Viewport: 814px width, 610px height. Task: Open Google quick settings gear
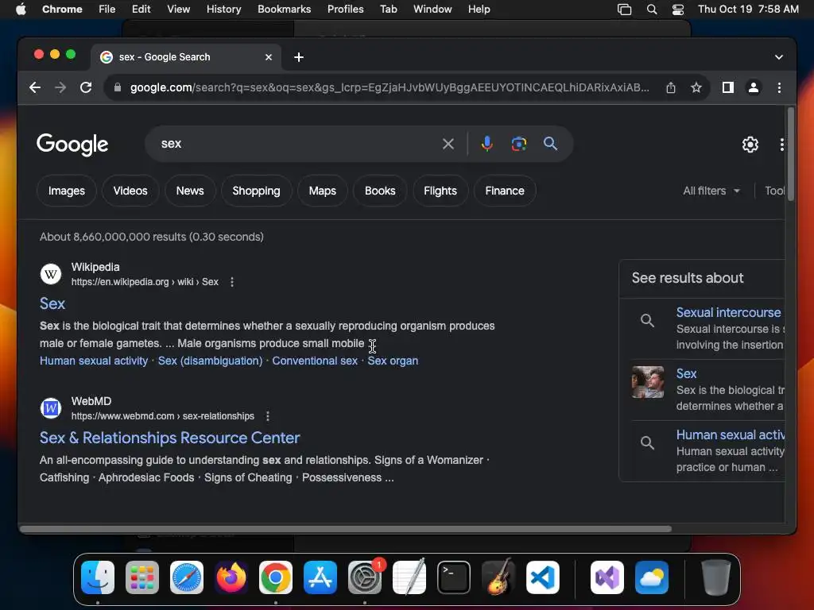pyautogui.click(x=750, y=145)
